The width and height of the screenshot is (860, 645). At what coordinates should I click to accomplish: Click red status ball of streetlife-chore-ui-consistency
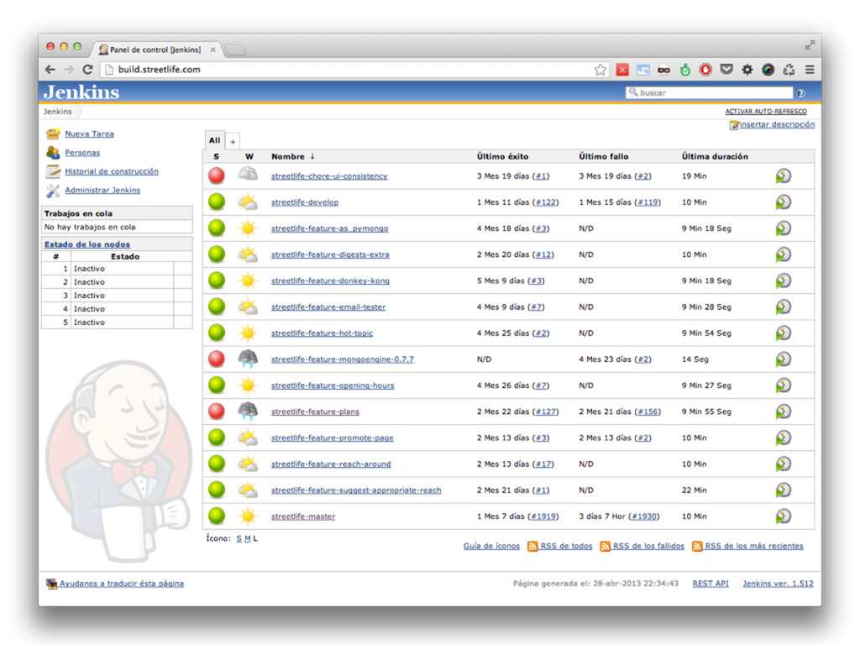coord(217,176)
